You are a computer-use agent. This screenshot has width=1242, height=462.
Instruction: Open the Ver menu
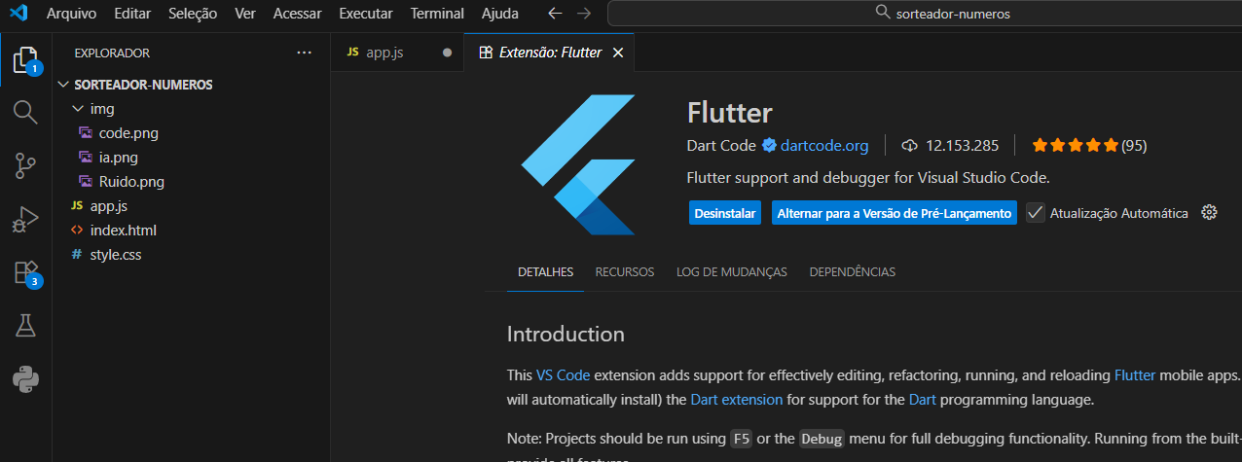click(x=246, y=14)
